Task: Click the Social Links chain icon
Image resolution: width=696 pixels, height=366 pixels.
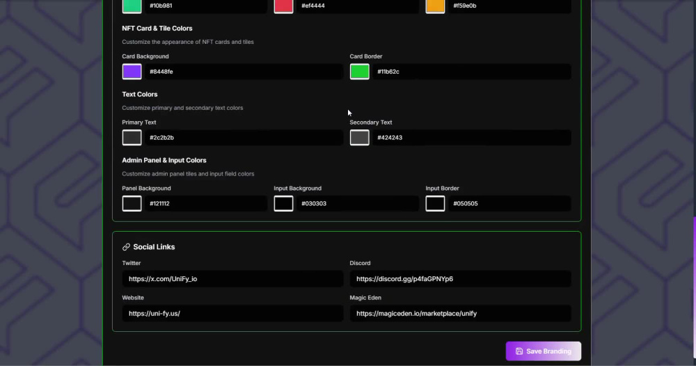Action: point(126,247)
